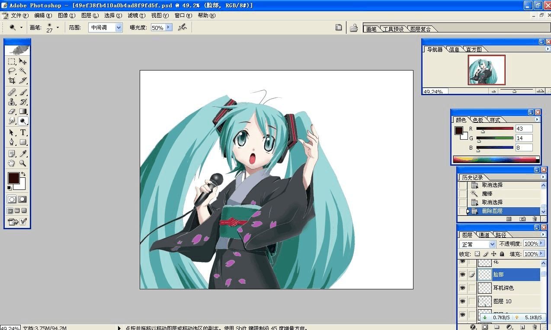Select the Hand tool
This screenshot has height=330, width=551.
[12, 163]
